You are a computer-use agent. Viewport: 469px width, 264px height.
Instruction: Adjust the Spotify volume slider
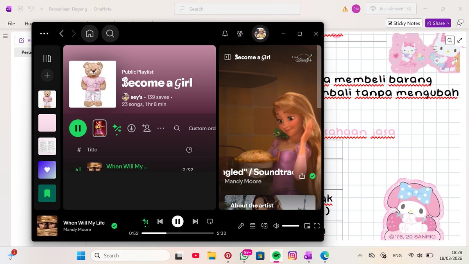pyautogui.click(x=291, y=226)
